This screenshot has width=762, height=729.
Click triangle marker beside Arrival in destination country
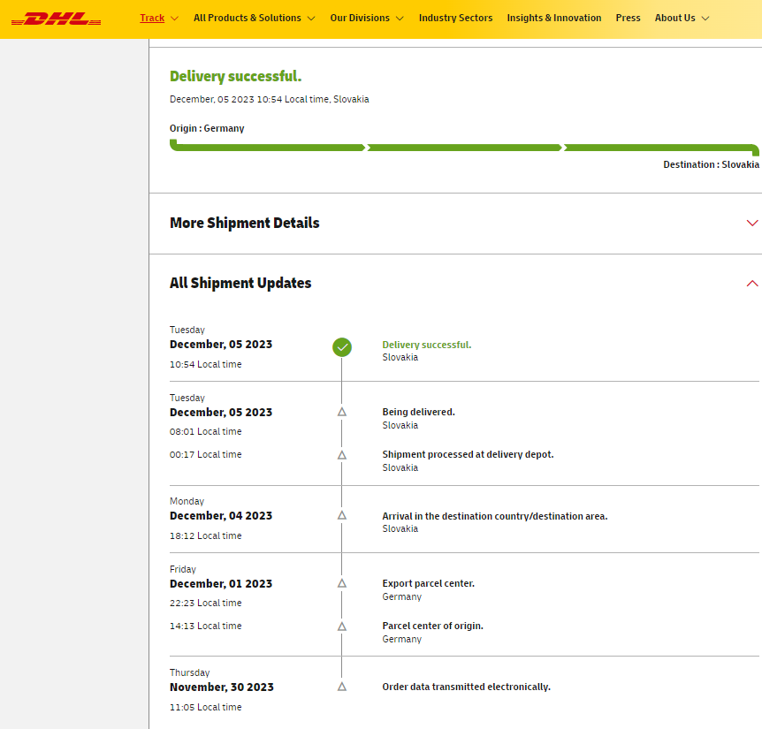tap(342, 515)
